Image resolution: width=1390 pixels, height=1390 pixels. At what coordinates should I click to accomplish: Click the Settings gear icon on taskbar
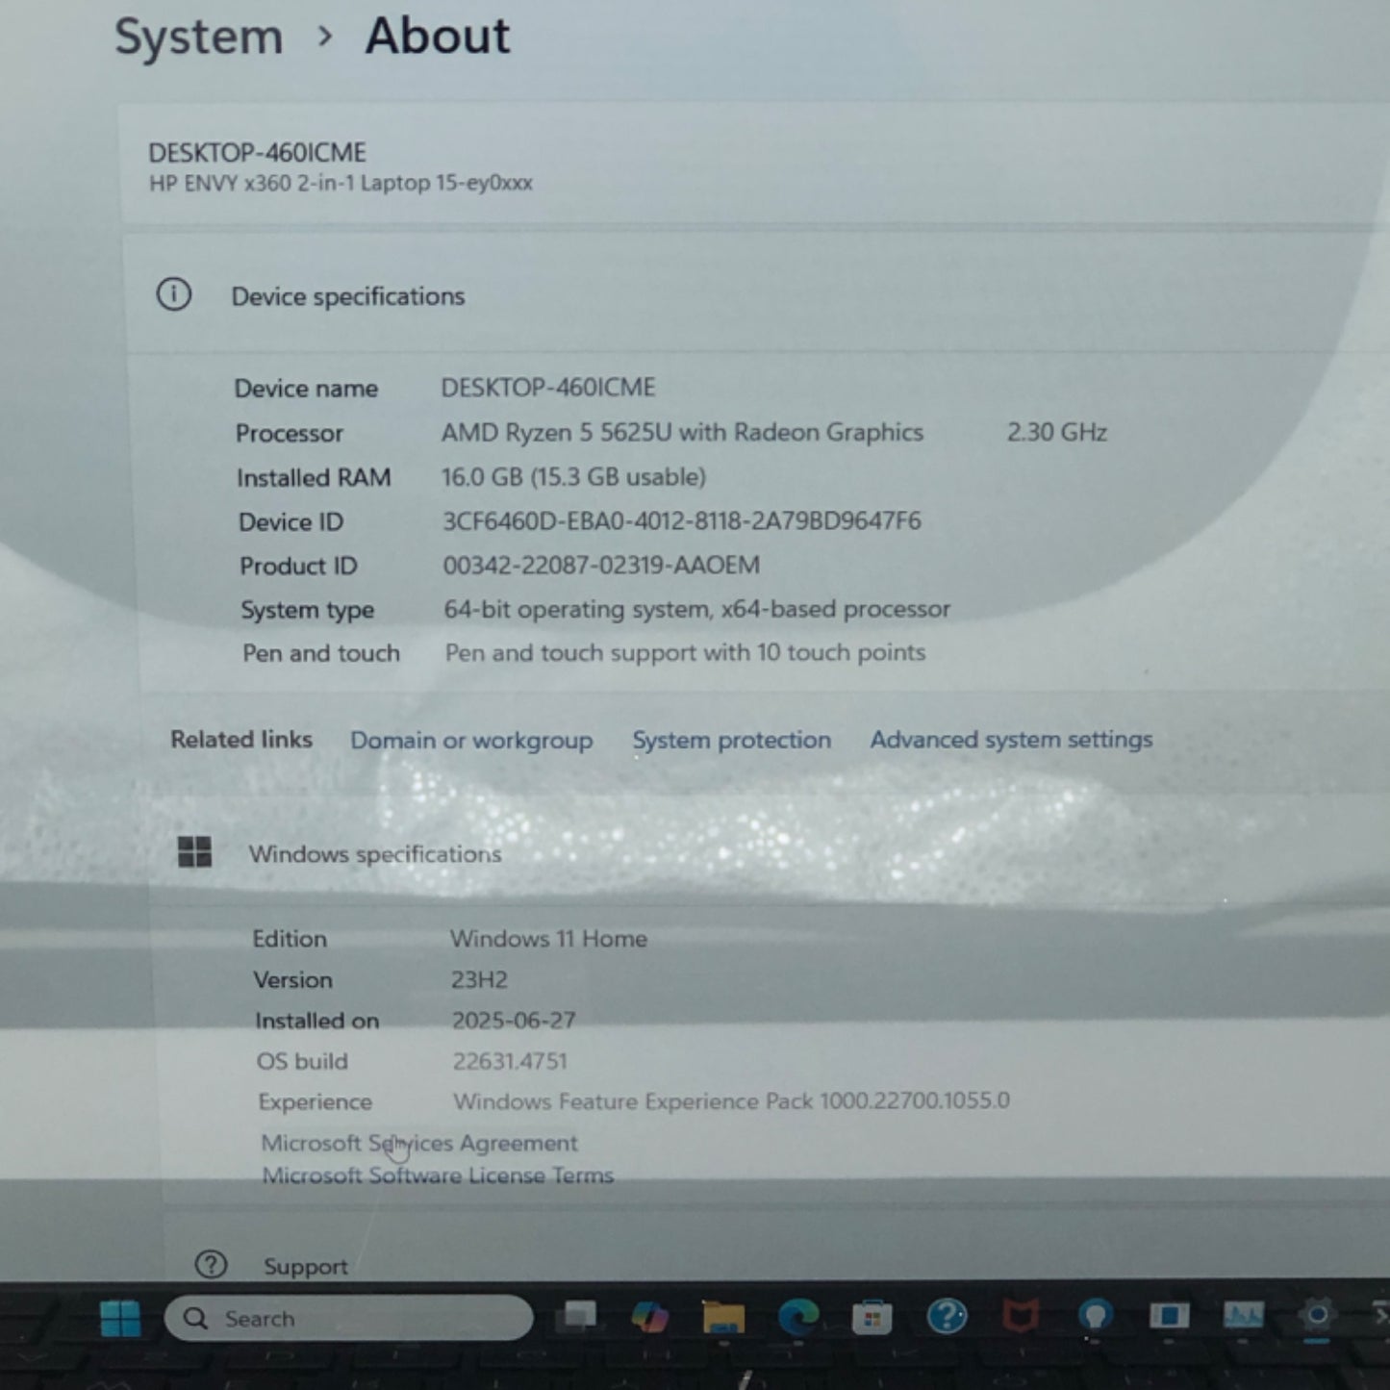pos(1317,1315)
